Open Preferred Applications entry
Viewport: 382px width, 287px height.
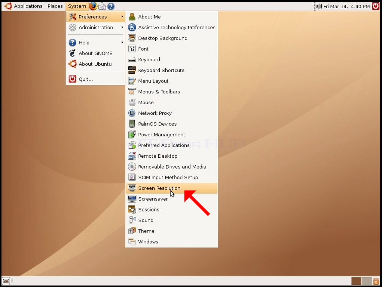click(171, 145)
